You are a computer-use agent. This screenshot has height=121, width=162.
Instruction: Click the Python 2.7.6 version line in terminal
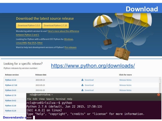[64, 107]
